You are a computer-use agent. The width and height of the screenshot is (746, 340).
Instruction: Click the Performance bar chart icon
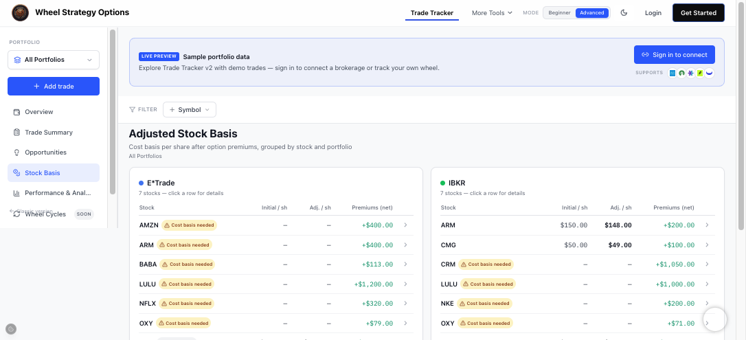[x=16, y=193]
